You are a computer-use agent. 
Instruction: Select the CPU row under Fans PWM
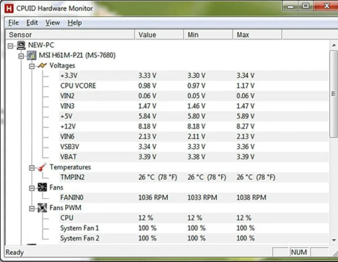pos(194,218)
